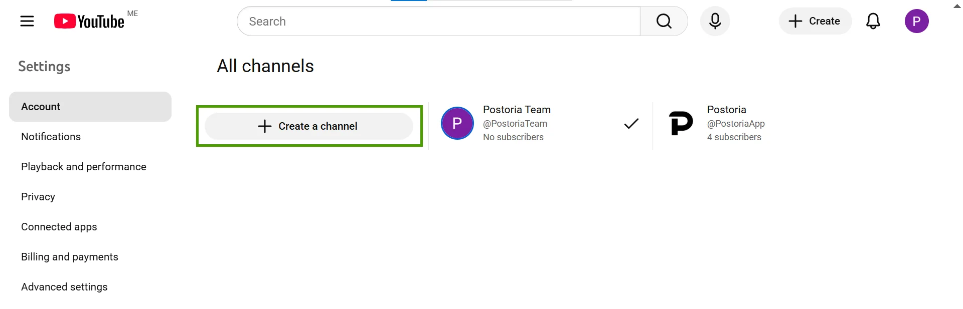
Task: Open Connected apps settings
Action: 90,227
